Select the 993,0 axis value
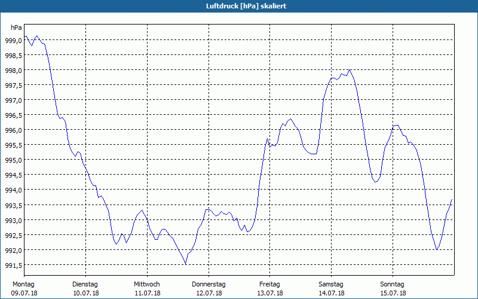 coord(13,220)
